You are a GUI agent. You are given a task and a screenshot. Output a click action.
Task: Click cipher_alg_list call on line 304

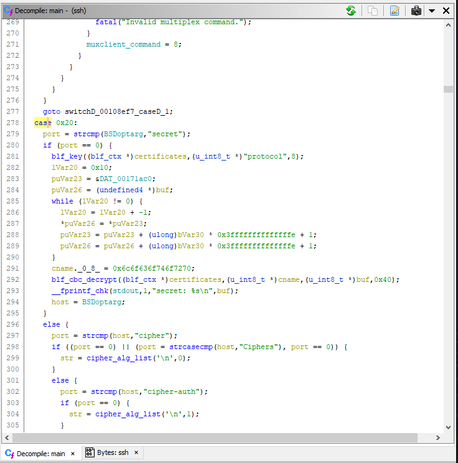[x=128, y=414]
